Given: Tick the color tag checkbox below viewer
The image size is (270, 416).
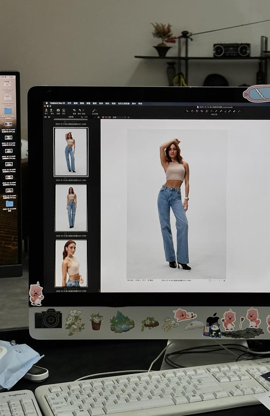Looking at the screenshot, I should click(210, 280).
